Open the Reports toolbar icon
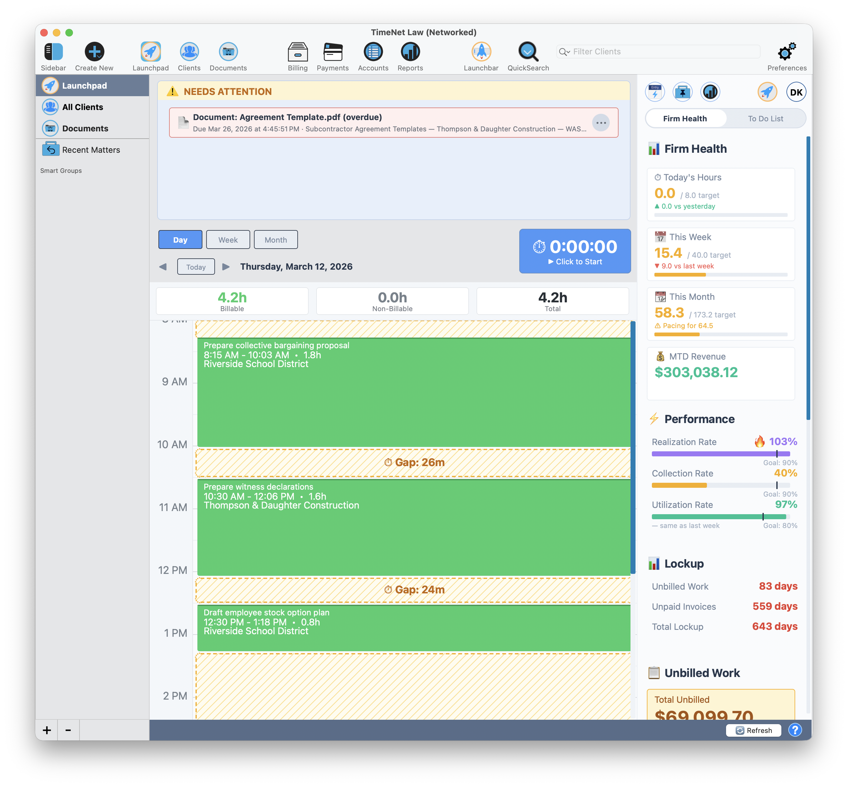The width and height of the screenshot is (848, 787). (x=409, y=51)
